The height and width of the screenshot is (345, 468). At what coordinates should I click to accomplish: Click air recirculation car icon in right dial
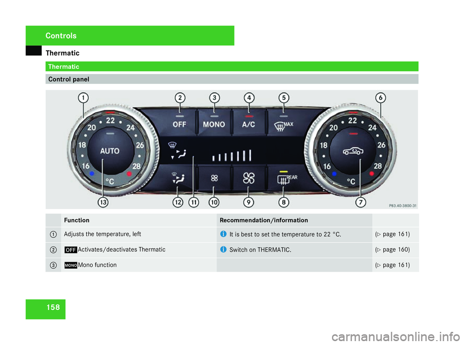pos(353,151)
